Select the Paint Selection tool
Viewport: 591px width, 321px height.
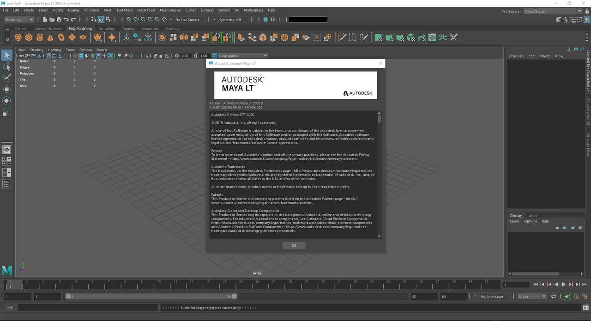tap(6, 78)
